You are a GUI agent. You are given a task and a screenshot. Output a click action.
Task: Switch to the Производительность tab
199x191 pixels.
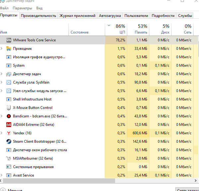click(38, 16)
